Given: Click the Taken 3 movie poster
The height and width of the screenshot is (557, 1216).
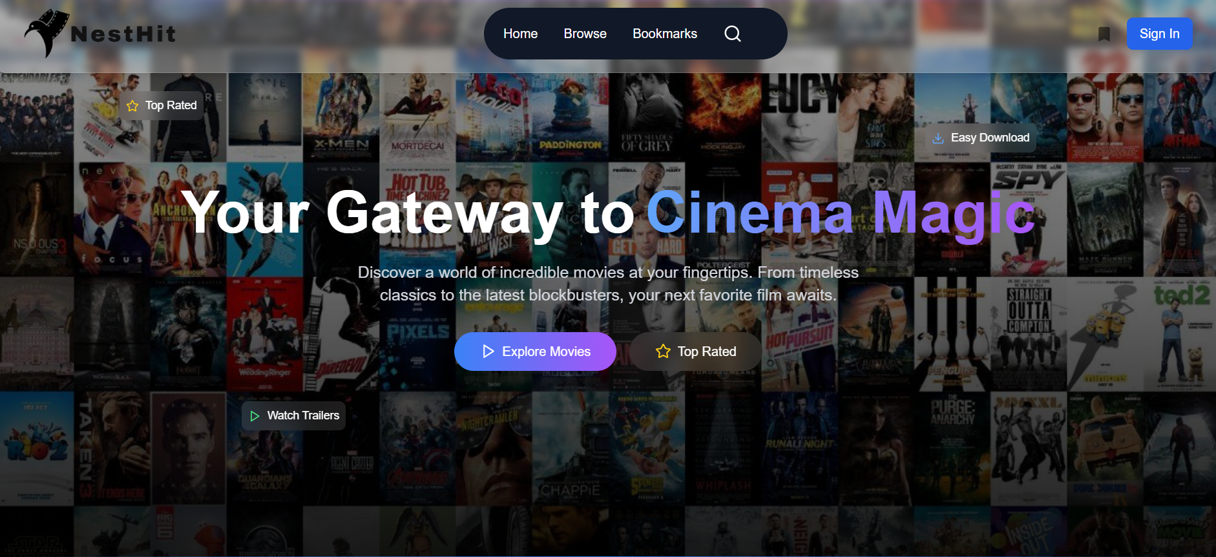Looking at the screenshot, I should (x=112, y=448).
